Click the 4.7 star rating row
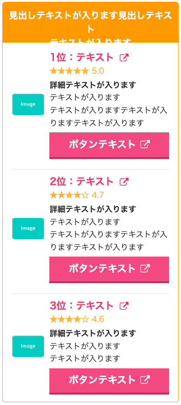This screenshot has width=181, height=405. coord(77,195)
